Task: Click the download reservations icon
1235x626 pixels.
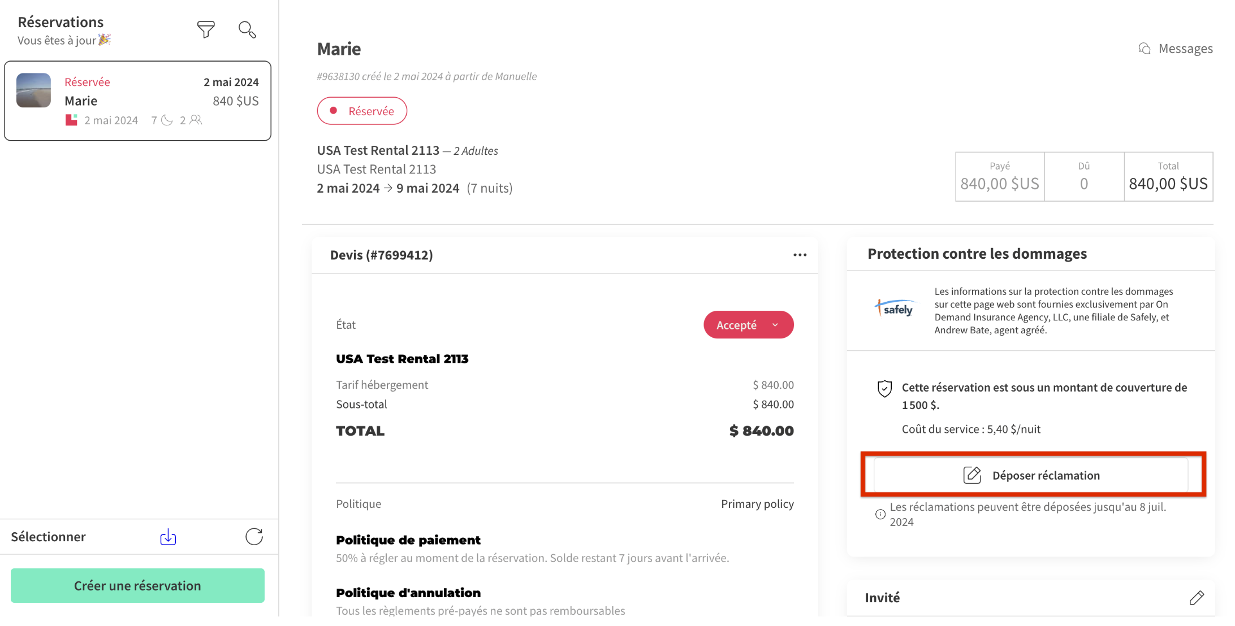Action: point(168,537)
